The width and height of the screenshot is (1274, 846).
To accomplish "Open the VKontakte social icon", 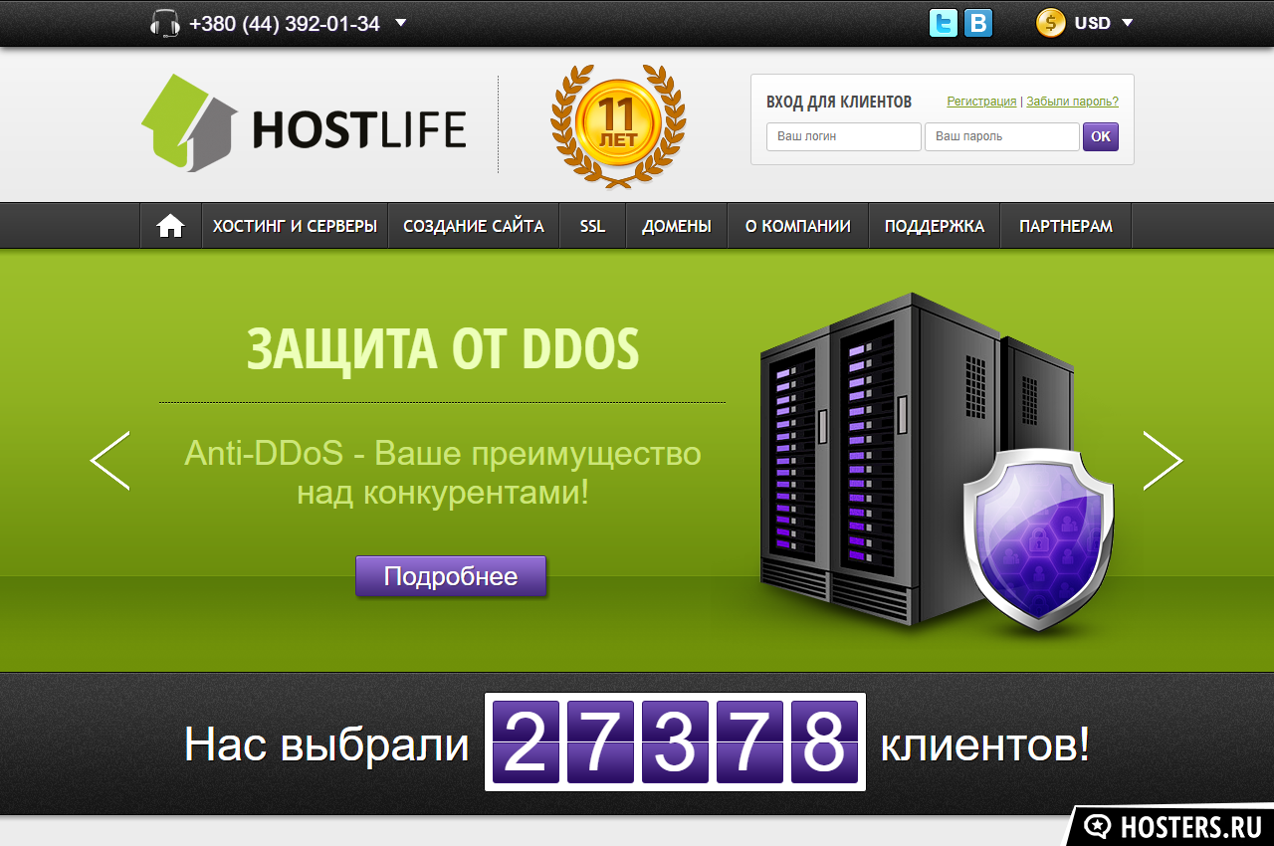I will tap(978, 23).
